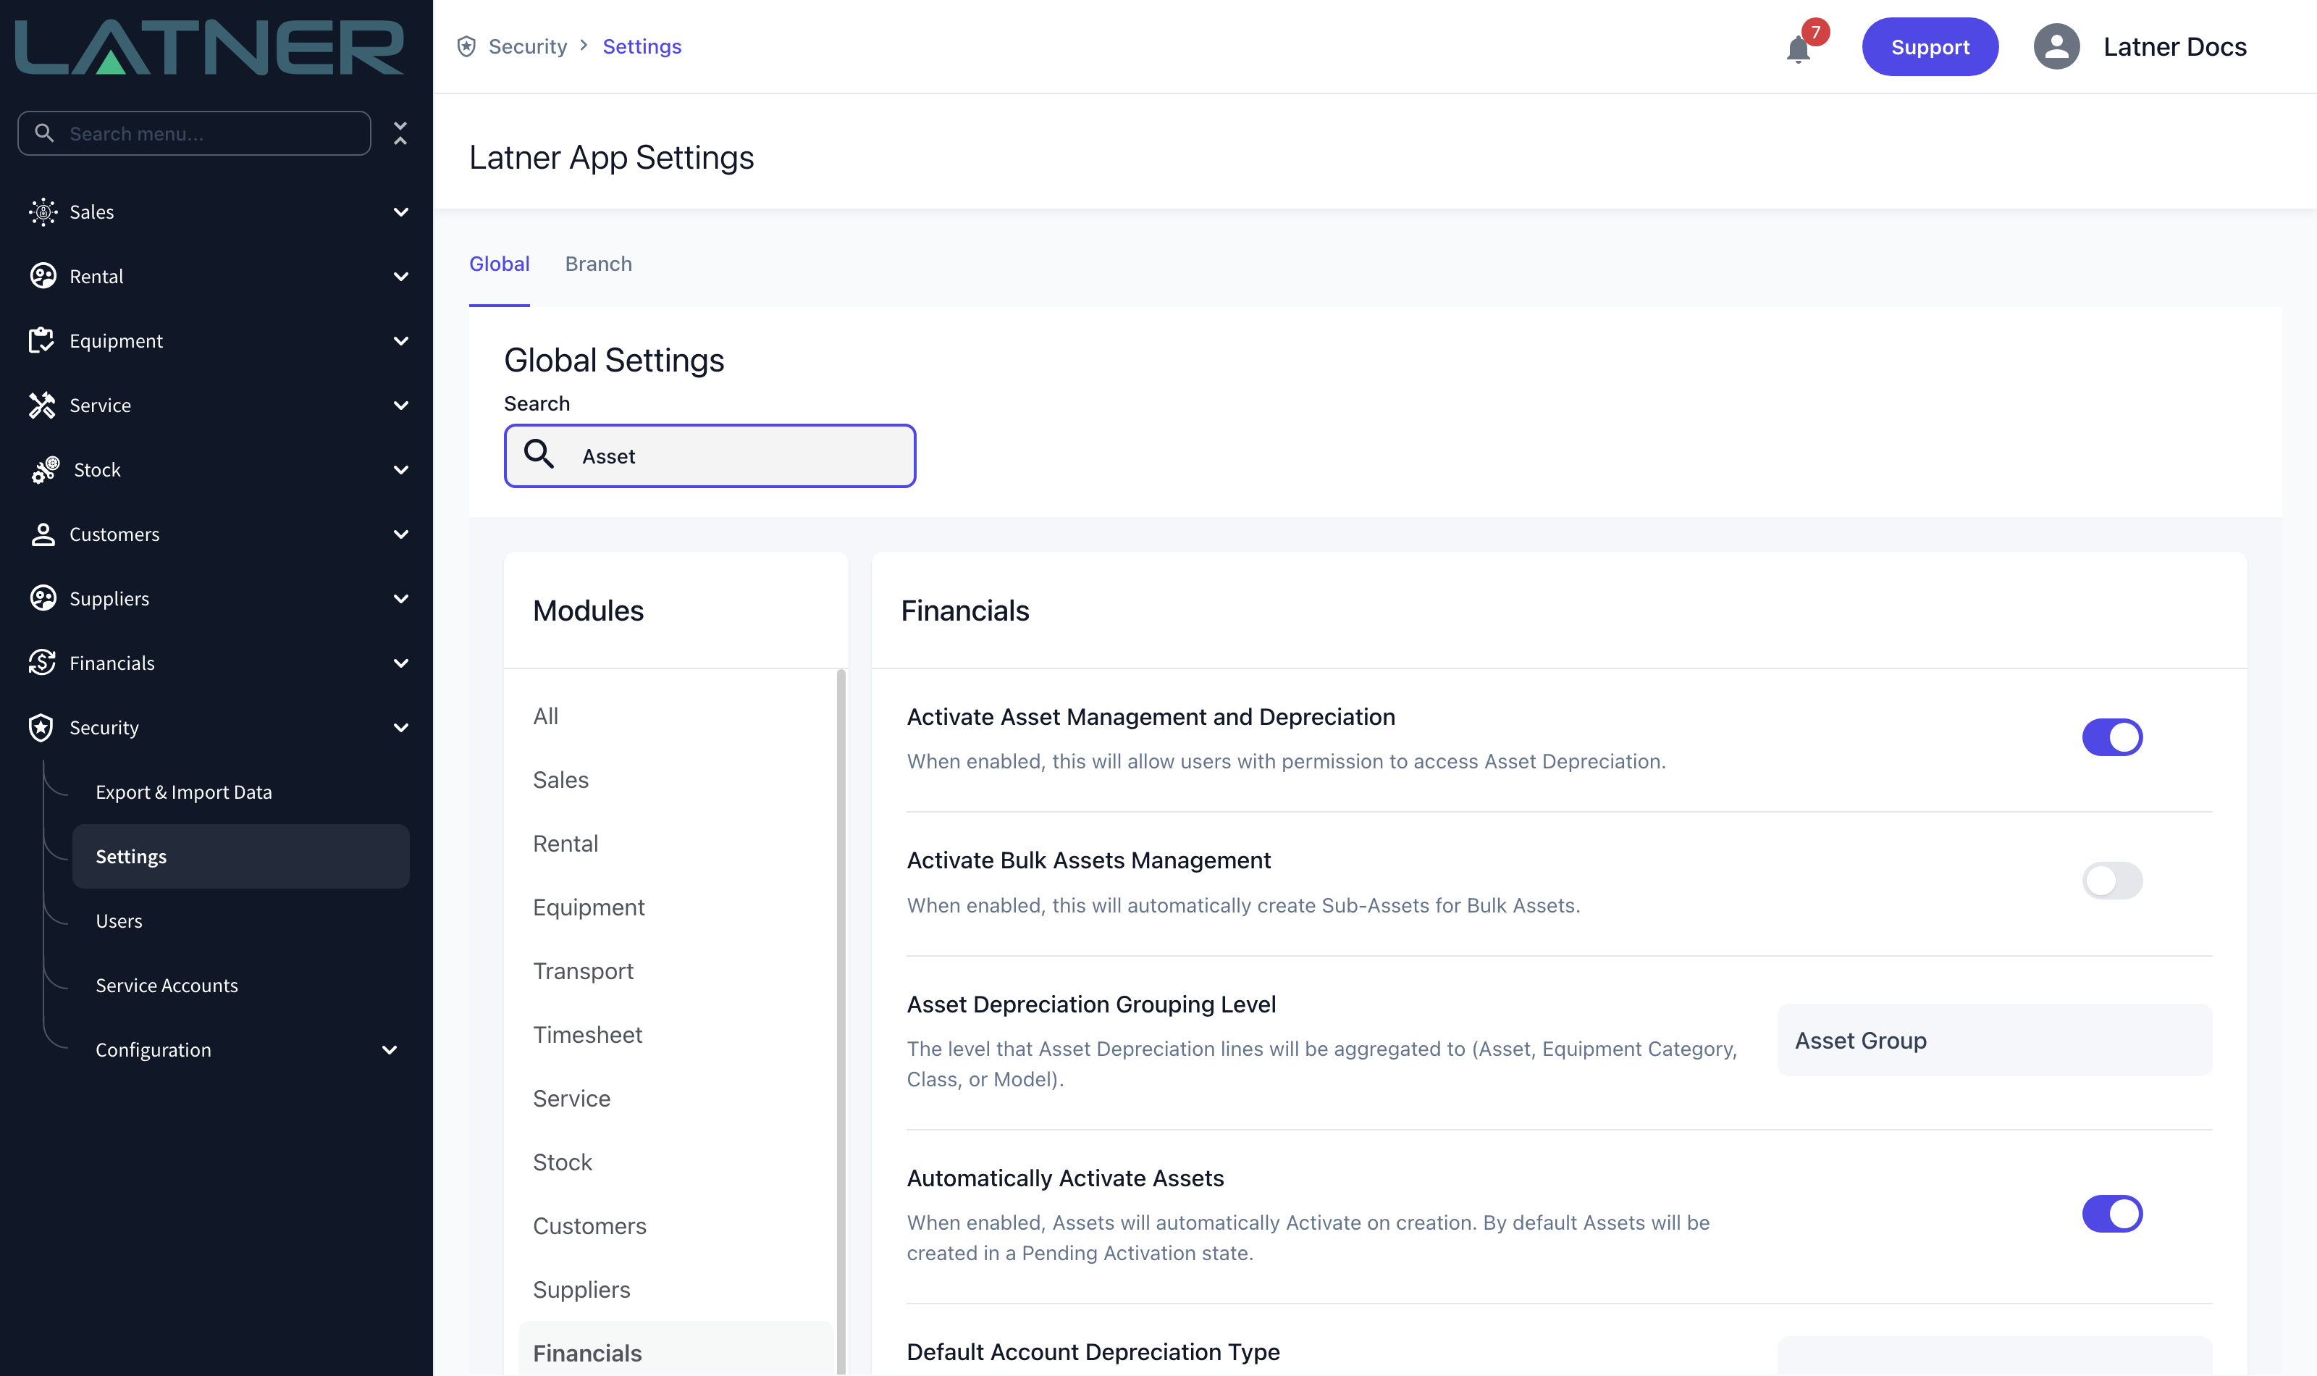Expand the Service menu chevron
Viewport: 2317px width, 1376px height.
400,404
